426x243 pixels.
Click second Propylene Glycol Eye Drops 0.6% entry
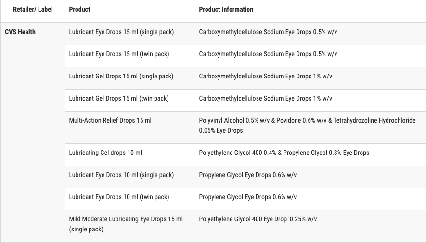coord(248,197)
